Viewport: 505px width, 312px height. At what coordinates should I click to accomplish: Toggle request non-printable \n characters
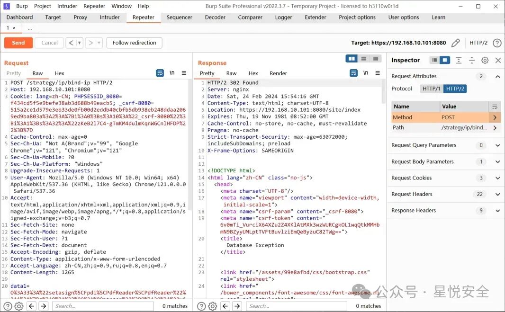click(x=172, y=73)
